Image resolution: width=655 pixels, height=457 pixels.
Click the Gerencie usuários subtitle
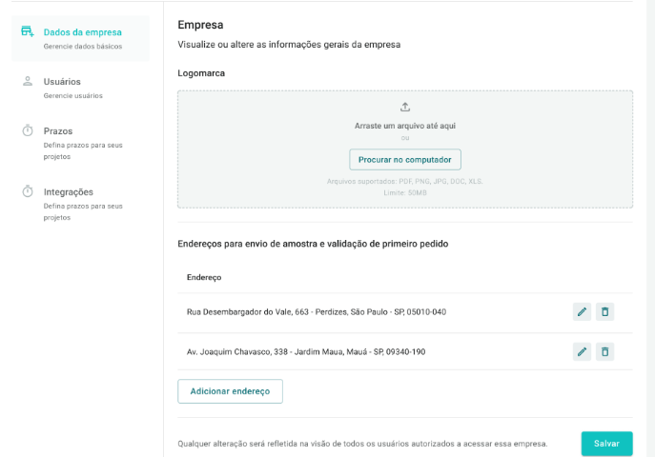tap(72, 95)
